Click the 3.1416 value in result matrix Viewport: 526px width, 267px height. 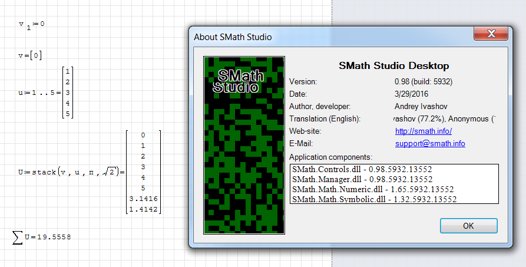143,199
